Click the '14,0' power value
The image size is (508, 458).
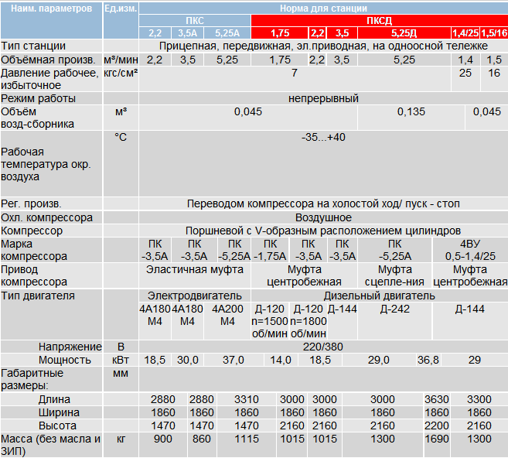pos(281,360)
